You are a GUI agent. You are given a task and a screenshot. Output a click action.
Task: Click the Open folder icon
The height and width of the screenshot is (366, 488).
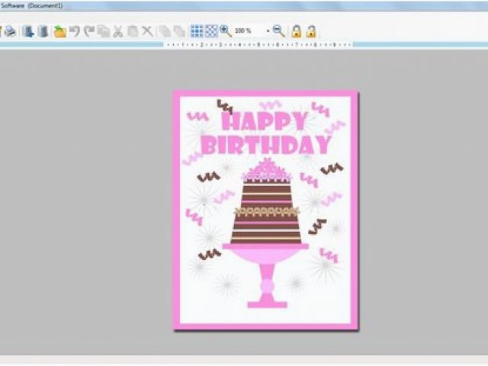(x=59, y=31)
